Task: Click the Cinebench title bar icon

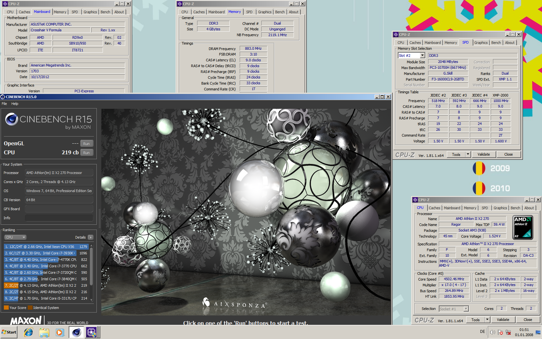Action: coord(3,97)
